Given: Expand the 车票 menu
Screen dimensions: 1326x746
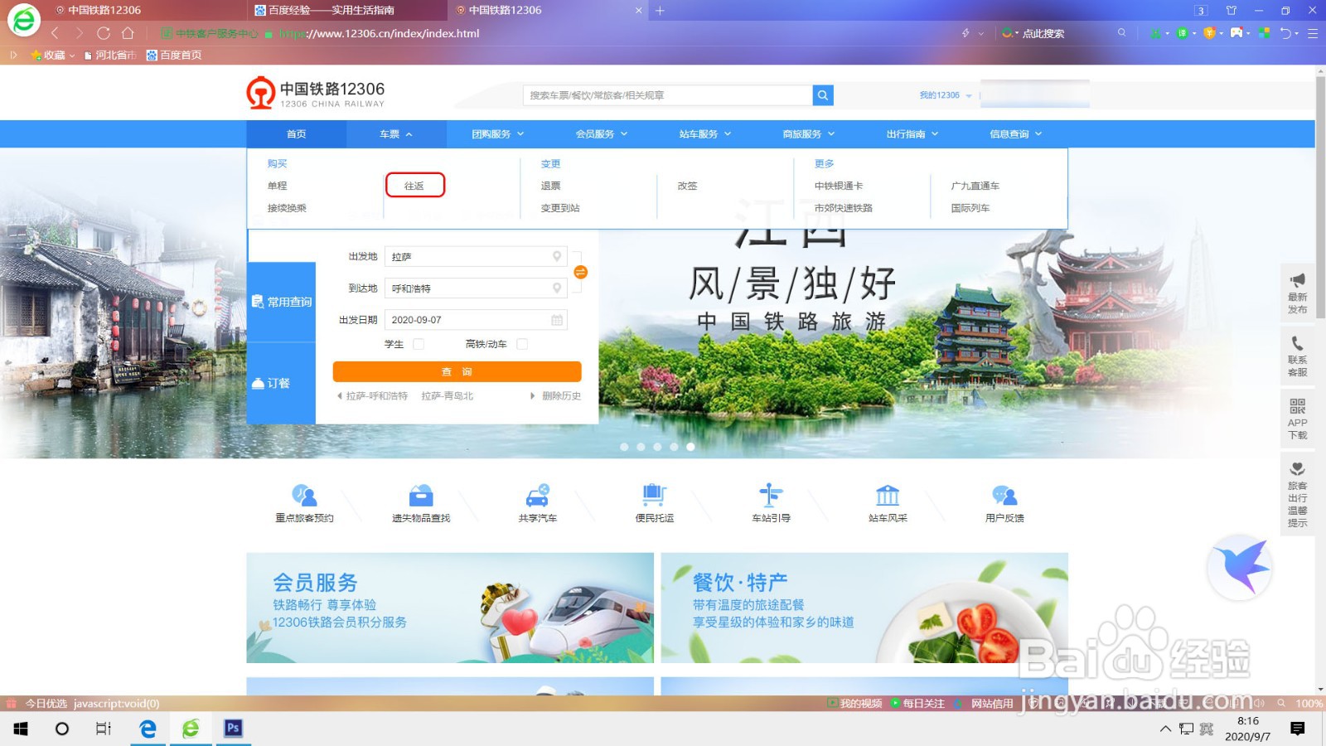Looking at the screenshot, I should (x=396, y=134).
